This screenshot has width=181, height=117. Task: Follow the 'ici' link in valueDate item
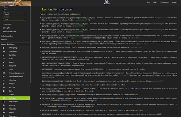(x=175, y=104)
